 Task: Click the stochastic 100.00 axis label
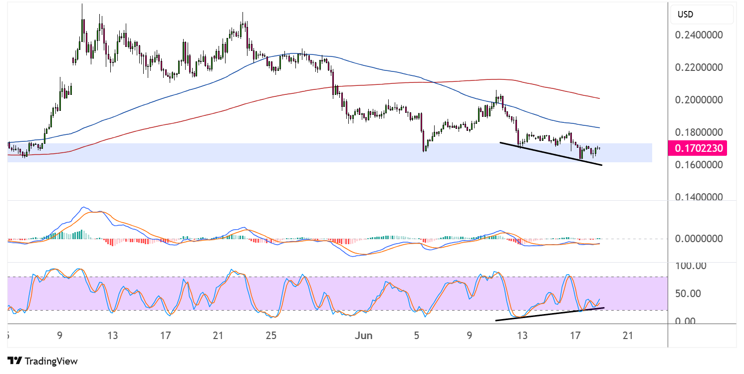click(x=691, y=266)
